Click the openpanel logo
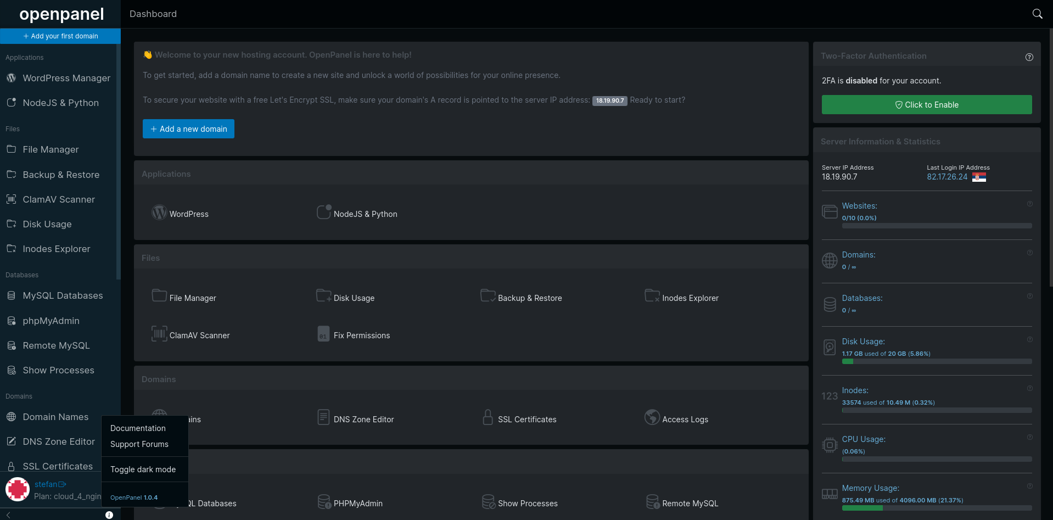1053x520 pixels. pos(61,14)
